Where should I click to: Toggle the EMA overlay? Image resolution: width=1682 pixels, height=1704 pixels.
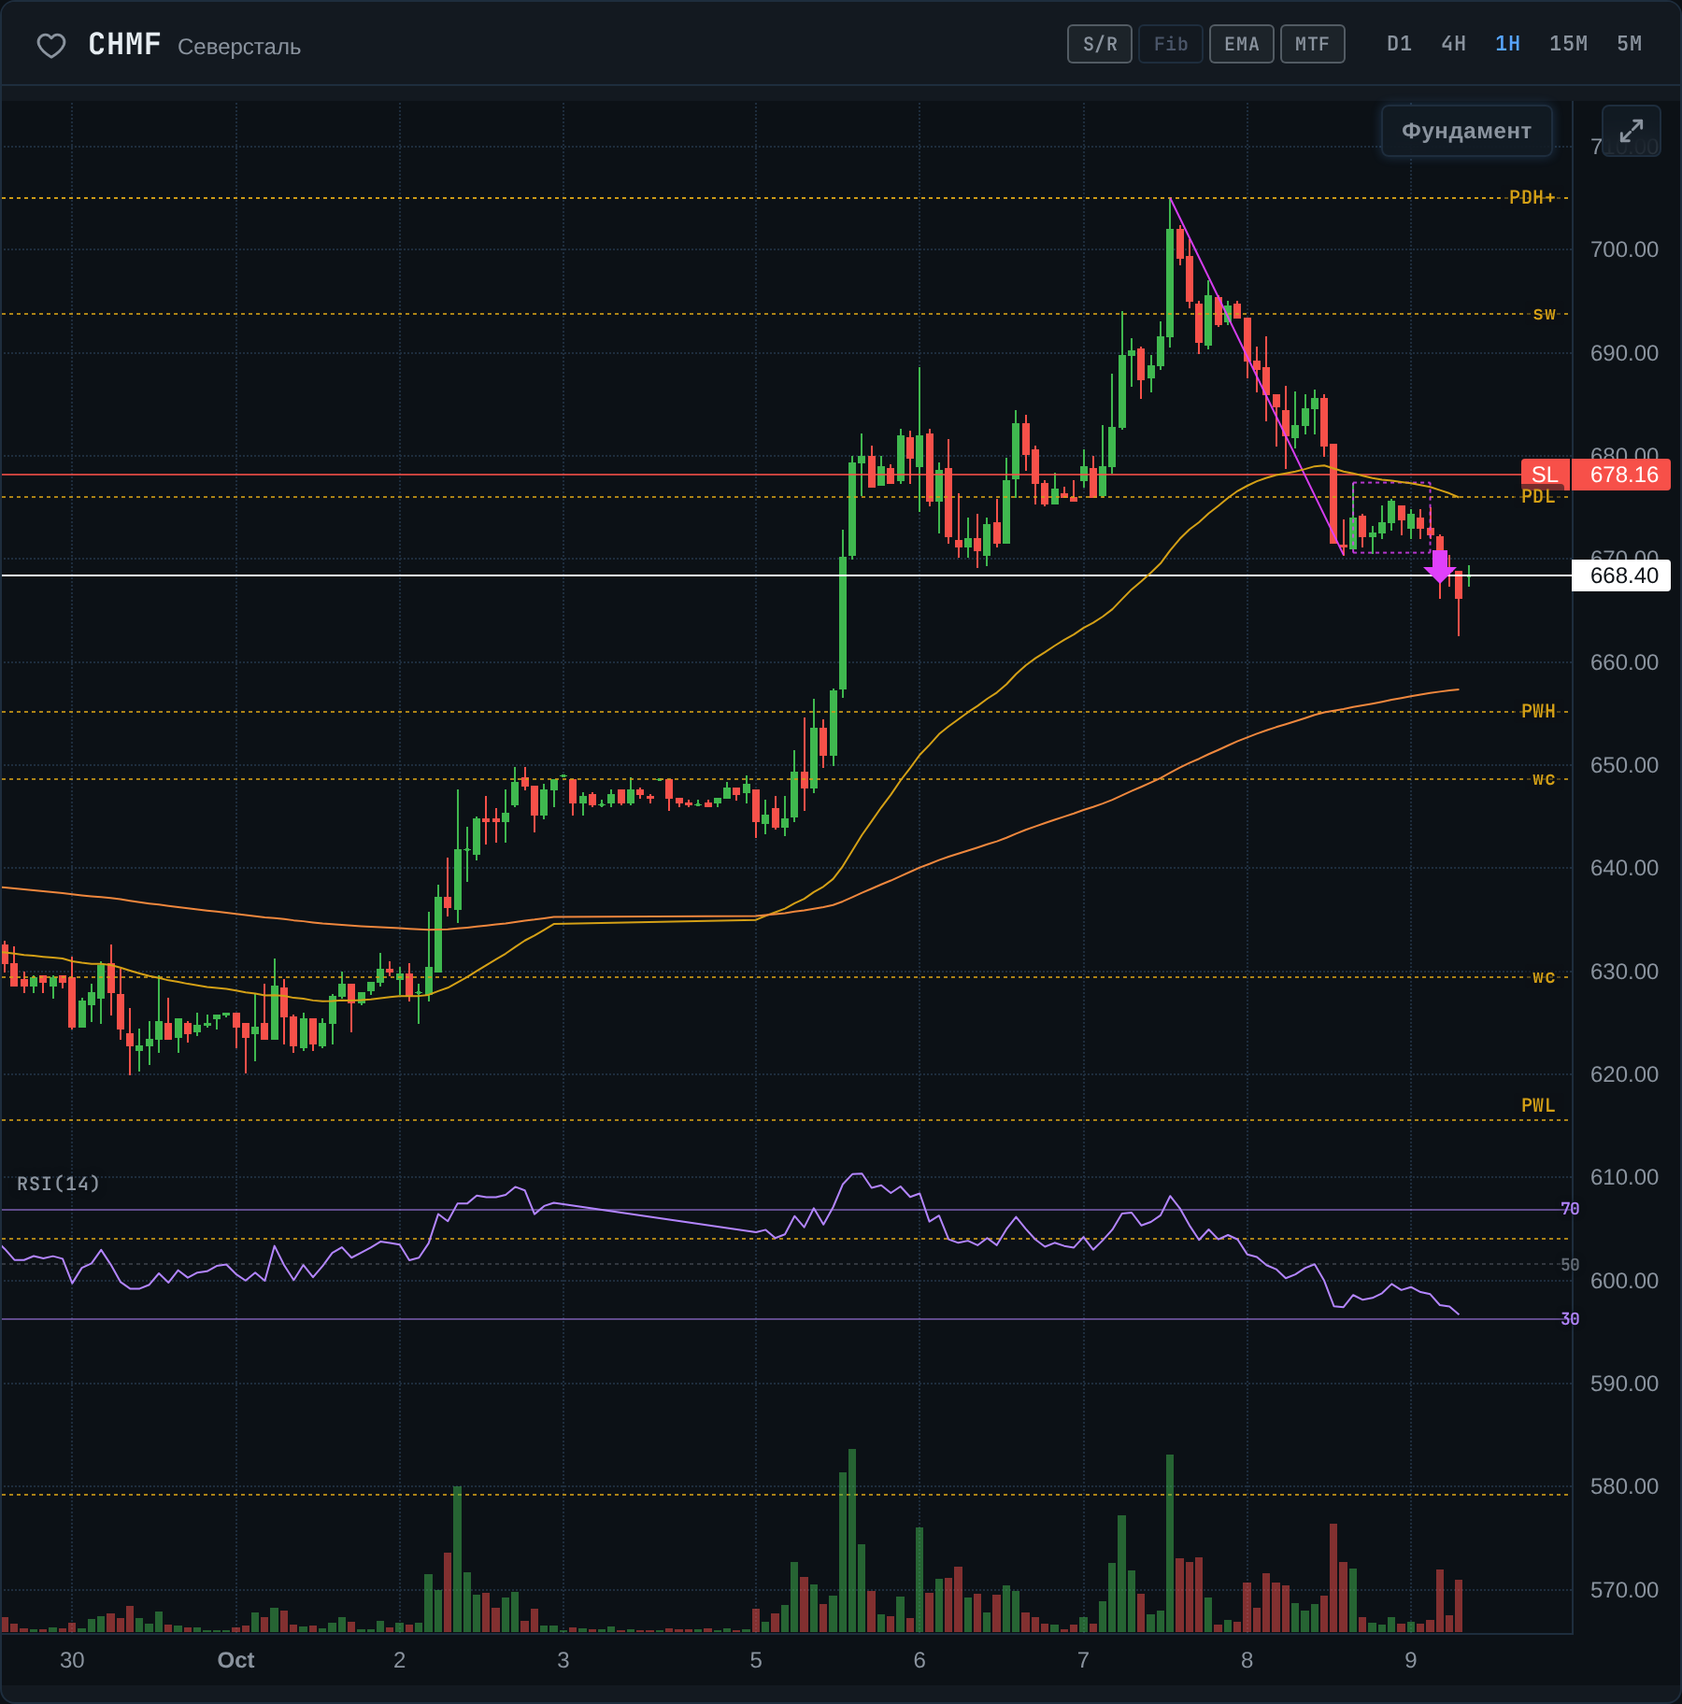tap(1242, 44)
